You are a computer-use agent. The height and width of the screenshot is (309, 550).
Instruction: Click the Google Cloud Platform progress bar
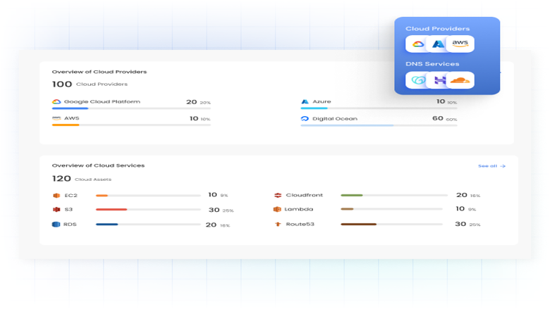[131, 108]
